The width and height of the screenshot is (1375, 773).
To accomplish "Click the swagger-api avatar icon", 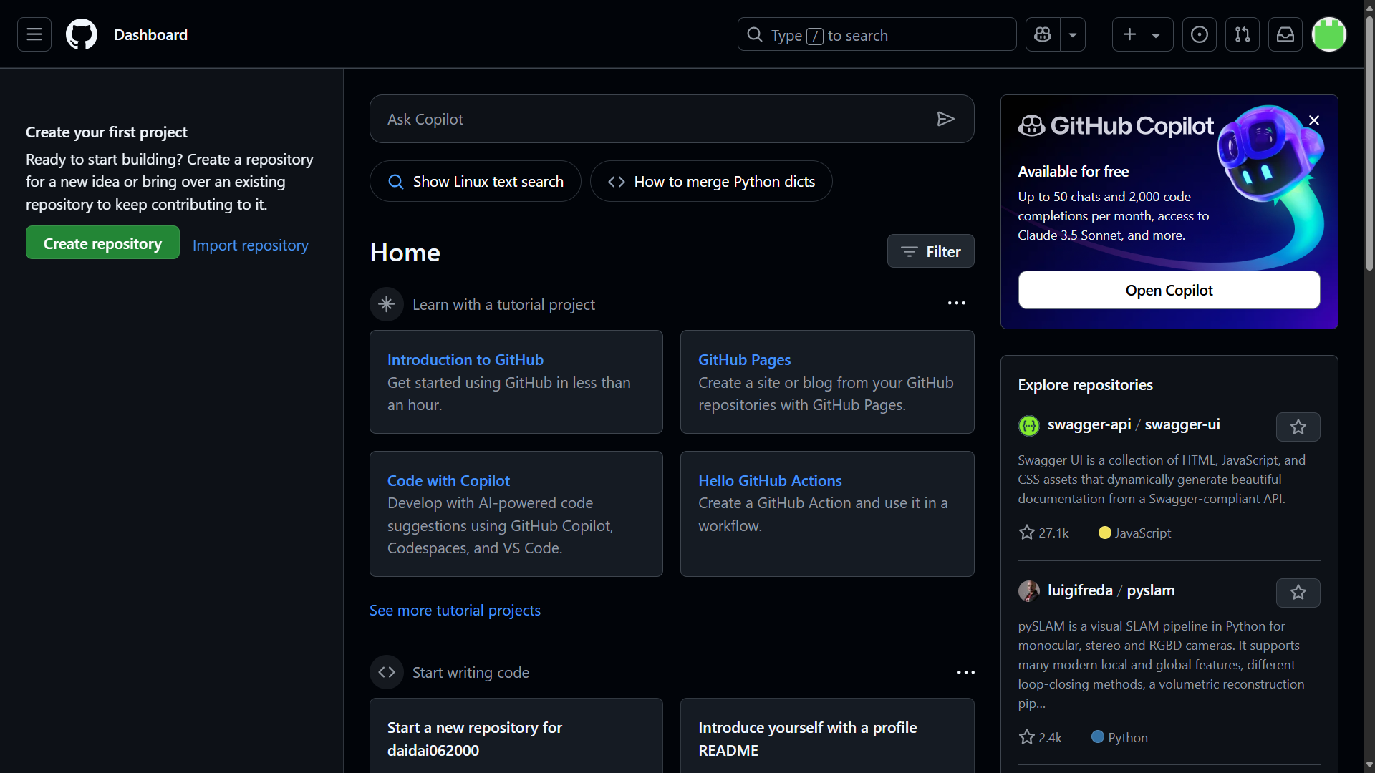I will coord(1029,426).
